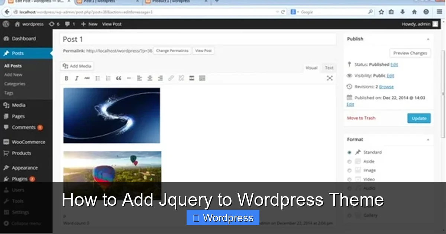This screenshot has width=446, height=234.
Task: Switch to the Product 1 browser tab
Action: point(177,1)
